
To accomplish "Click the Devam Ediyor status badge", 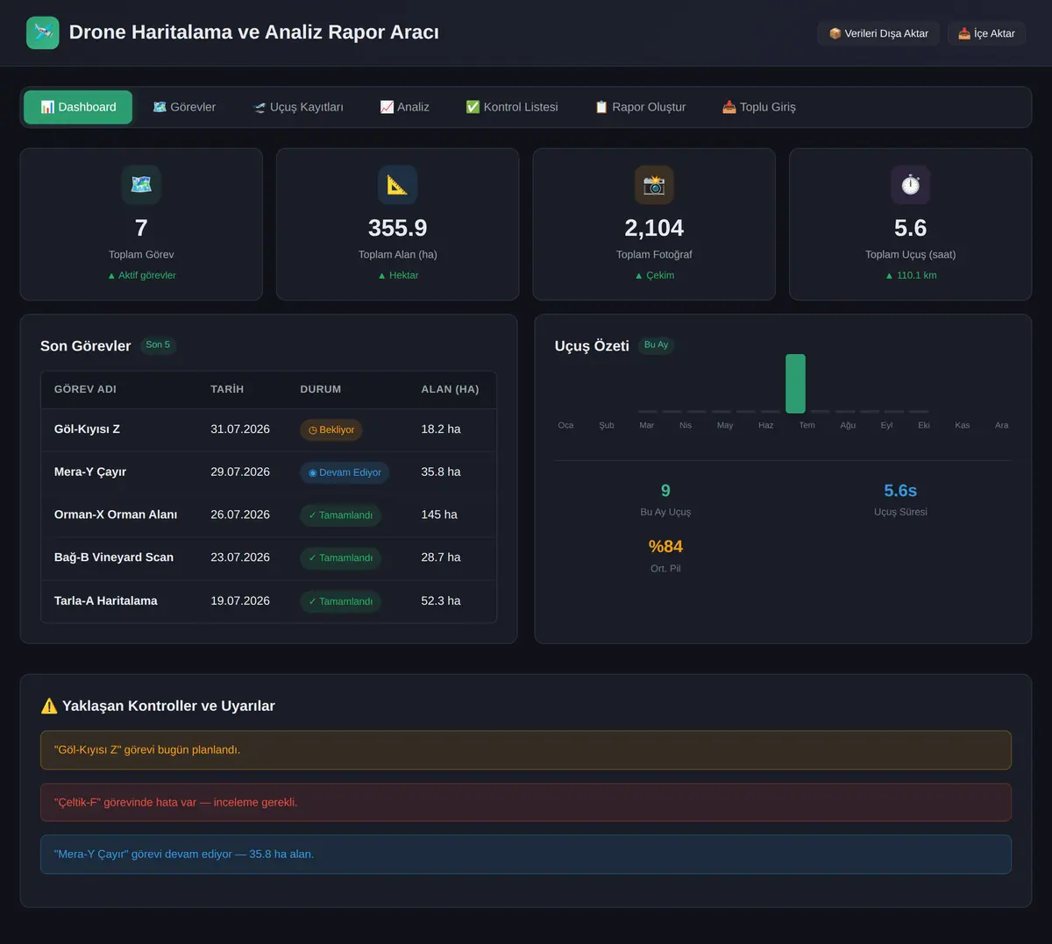I will pyautogui.click(x=345, y=472).
